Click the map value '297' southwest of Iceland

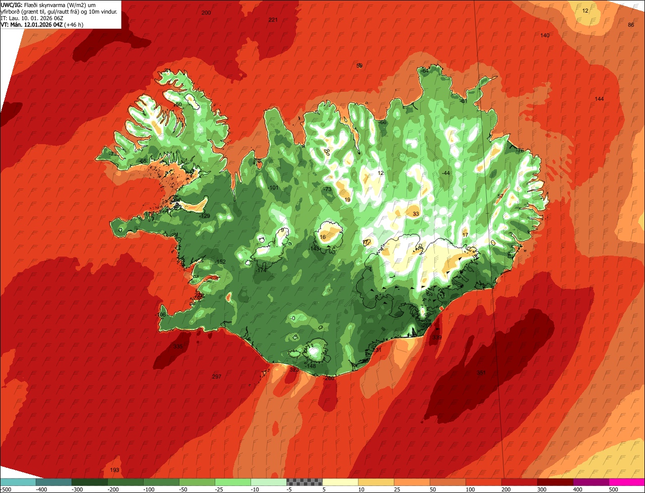[x=217, y=377]
